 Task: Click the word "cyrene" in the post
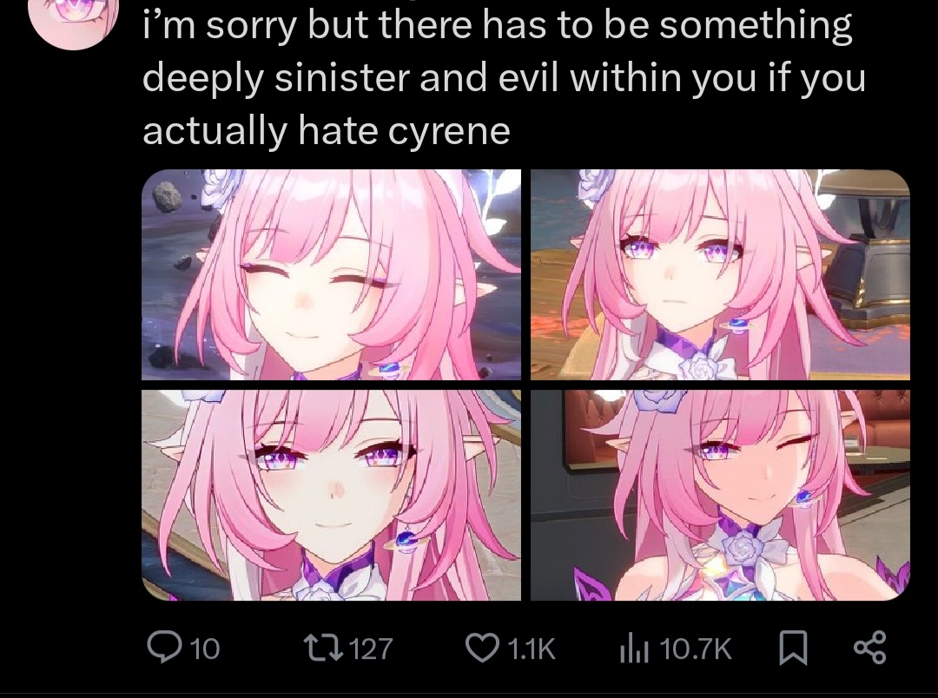pos(449,131)
